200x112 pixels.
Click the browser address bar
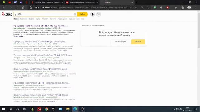coord(86,7)
